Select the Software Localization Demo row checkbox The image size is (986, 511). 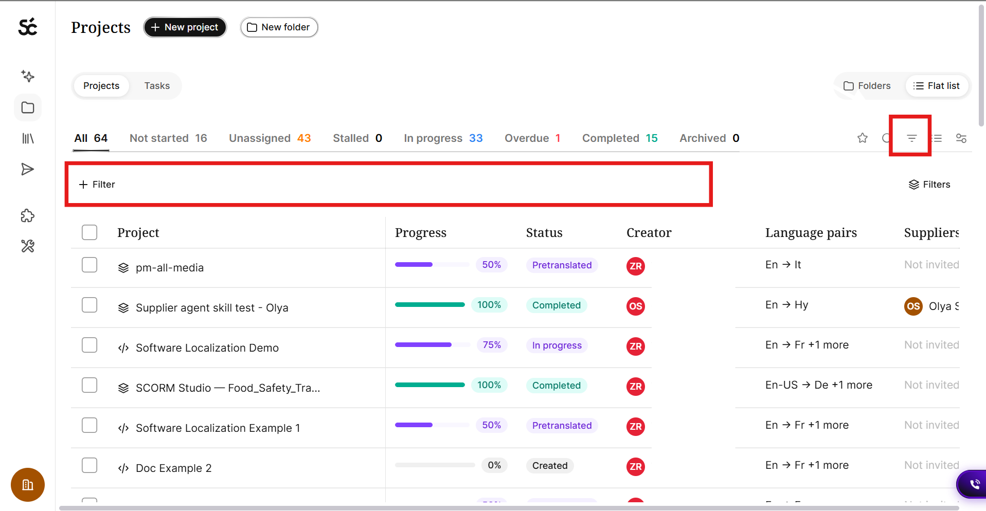coord(89,345)
